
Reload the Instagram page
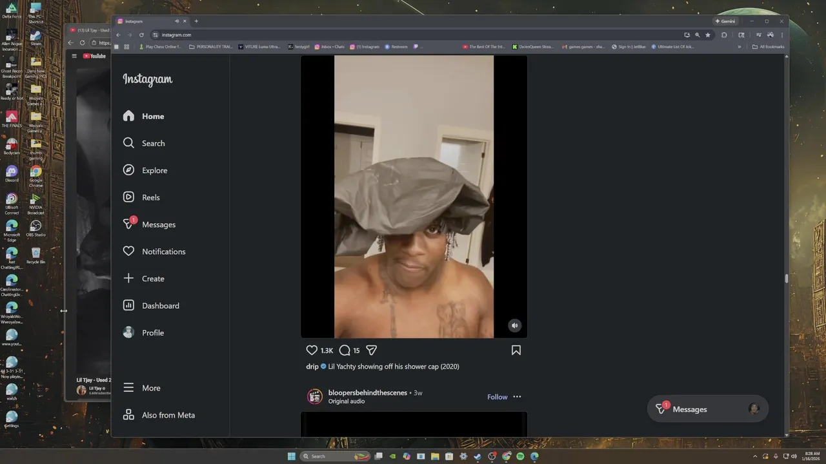point(141,35)
